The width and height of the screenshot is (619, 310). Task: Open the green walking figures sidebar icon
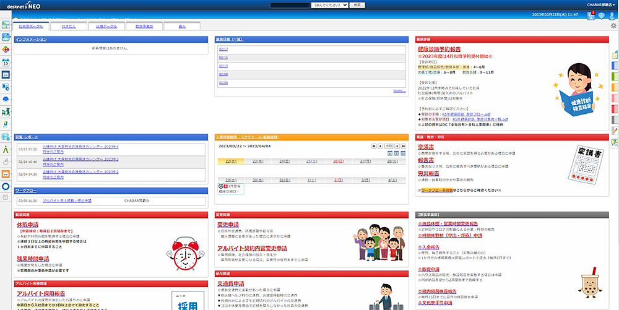(6, 112)
